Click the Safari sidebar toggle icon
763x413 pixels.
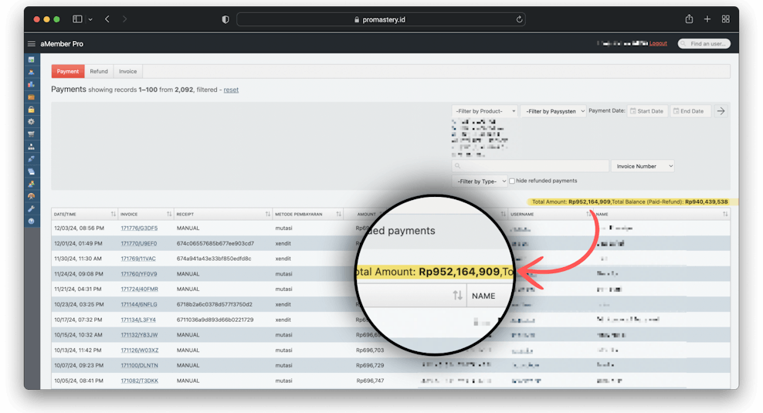(x=77, y=19)
